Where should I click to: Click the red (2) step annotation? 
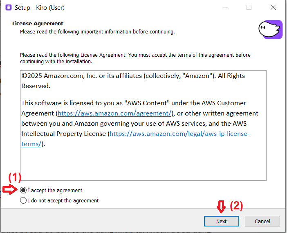tap(236, 206)
